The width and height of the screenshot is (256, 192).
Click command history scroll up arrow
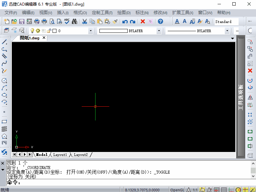(x=253, y=163)
